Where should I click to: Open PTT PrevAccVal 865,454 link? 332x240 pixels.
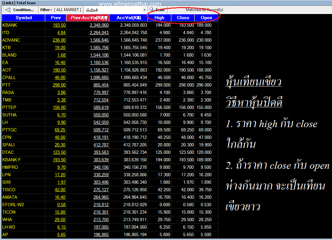click(101, 85)
